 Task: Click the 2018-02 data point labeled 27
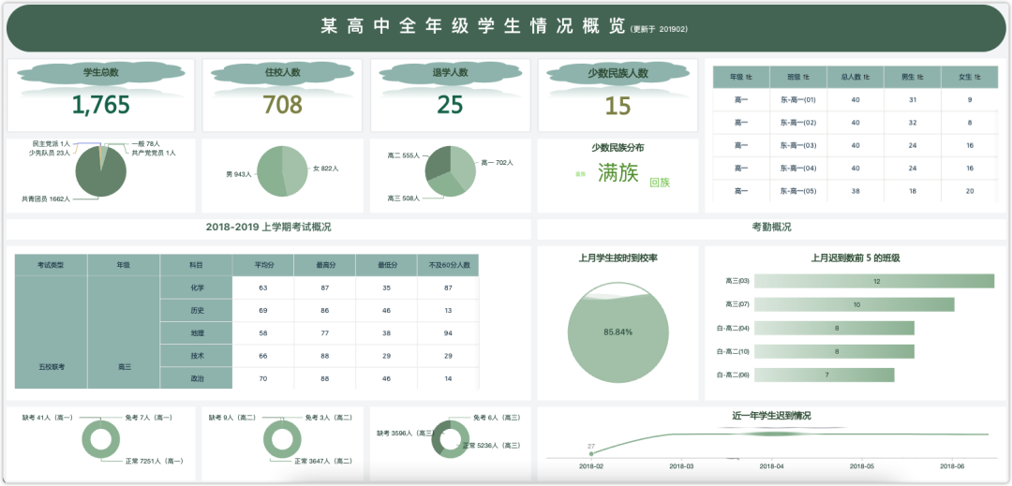(591, 454)
